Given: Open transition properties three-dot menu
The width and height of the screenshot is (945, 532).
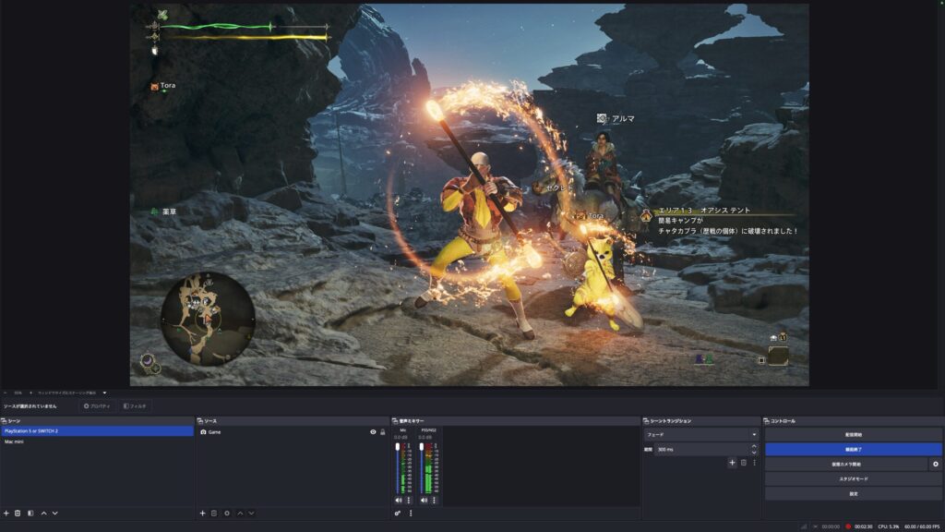Looking at the screenshot, I should tap(754, 463).
